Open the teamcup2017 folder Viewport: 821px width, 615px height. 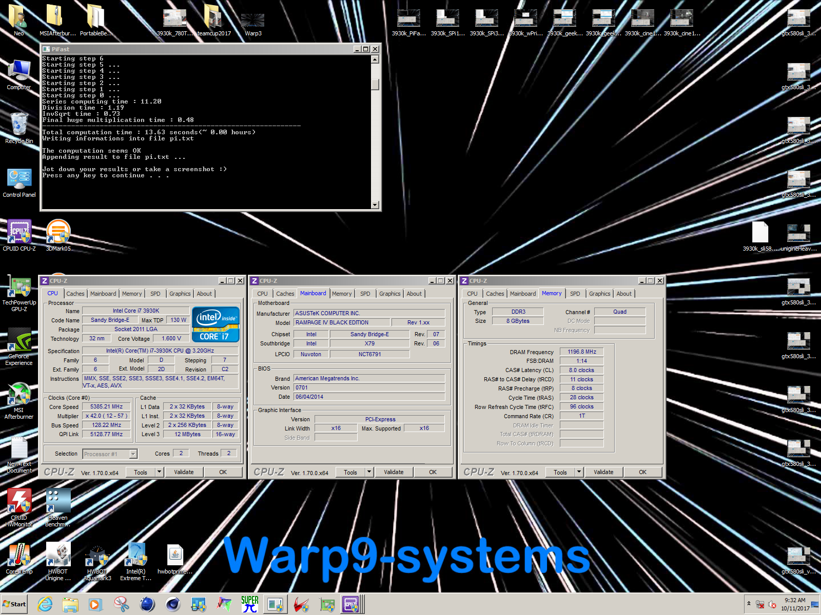(x=214, y=20)
